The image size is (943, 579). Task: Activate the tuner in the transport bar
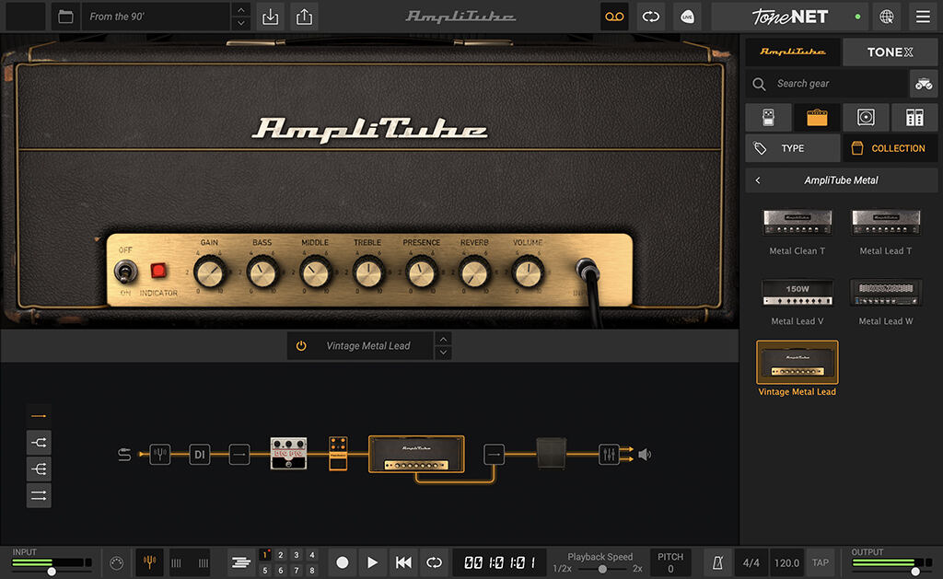148,562
